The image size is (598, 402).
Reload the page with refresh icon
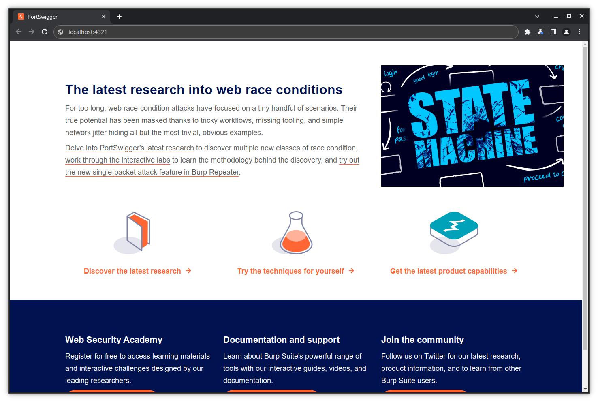pos(45,32)
